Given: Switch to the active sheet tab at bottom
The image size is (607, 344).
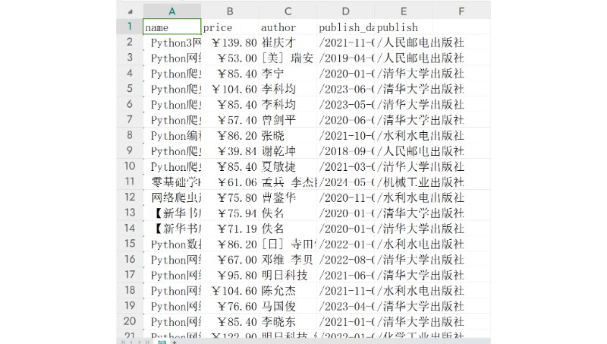Looking at the screenshot, I should 161,341.
